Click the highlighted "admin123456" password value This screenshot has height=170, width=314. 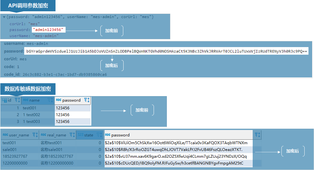pos(48,30)
